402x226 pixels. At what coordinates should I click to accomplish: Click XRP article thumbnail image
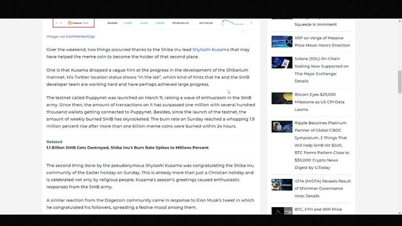[x=282, y=41]
